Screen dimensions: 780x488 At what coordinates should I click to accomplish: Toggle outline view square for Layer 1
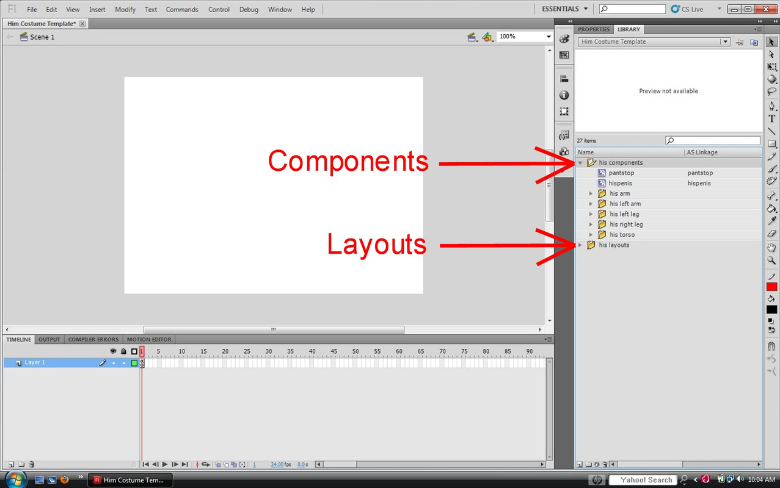point(134,363)
